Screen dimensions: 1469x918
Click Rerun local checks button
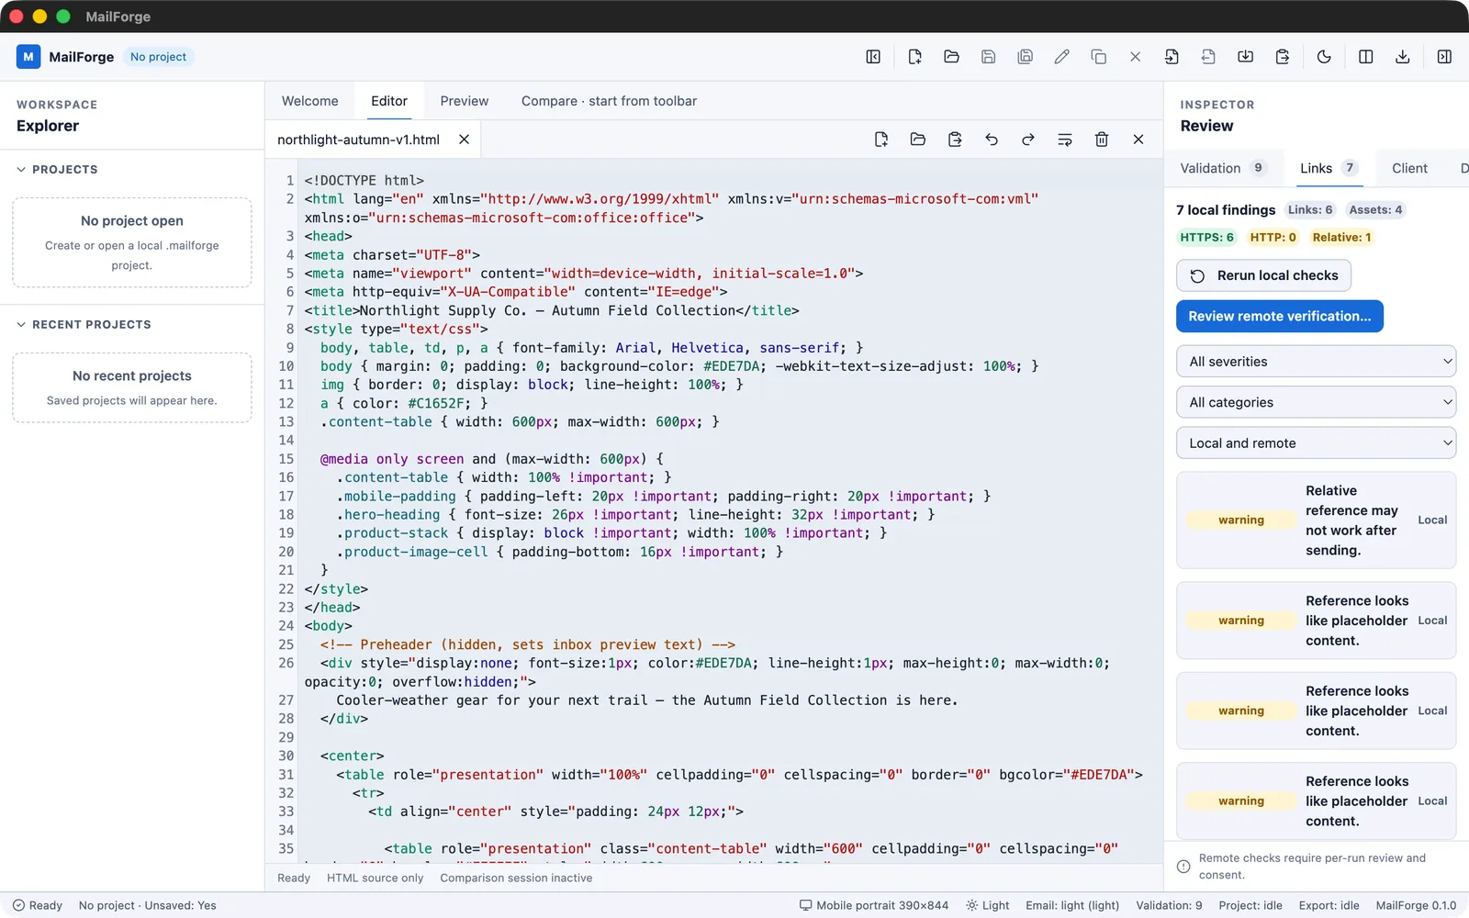tap(1263, 275)
